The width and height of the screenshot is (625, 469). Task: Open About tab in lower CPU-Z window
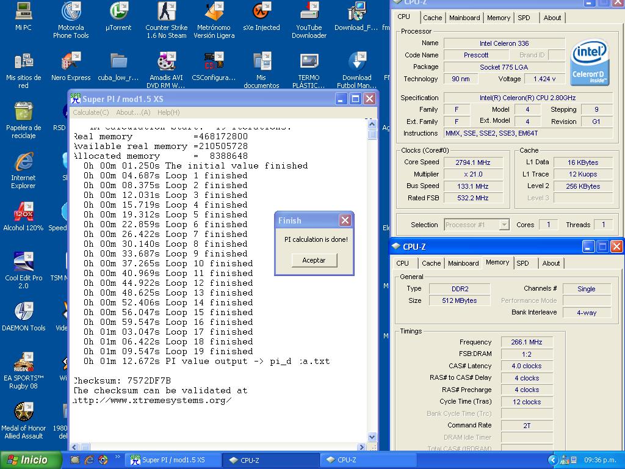pyautogui.click(x=551, y=263)
